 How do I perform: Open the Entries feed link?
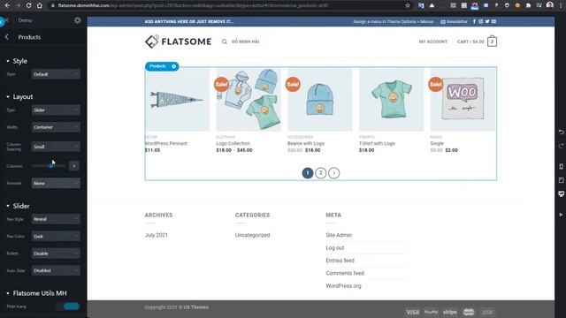[340, 261]
